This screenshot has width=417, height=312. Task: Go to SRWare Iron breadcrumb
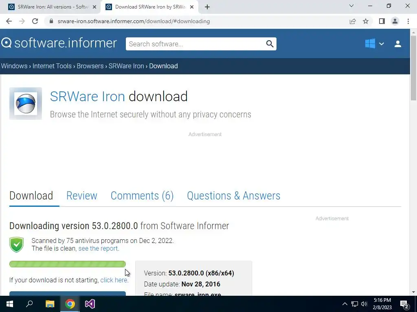click(x=126, y=66)
